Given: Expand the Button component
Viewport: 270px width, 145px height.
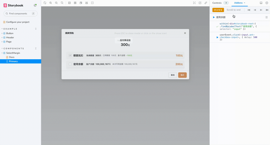Looking at the screenshot, I should tap(10, 33).
